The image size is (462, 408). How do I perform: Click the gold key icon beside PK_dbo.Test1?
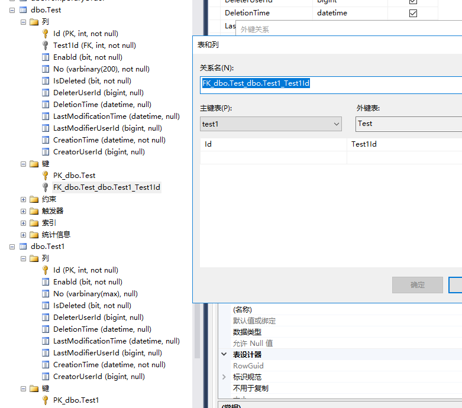[46, 400]
